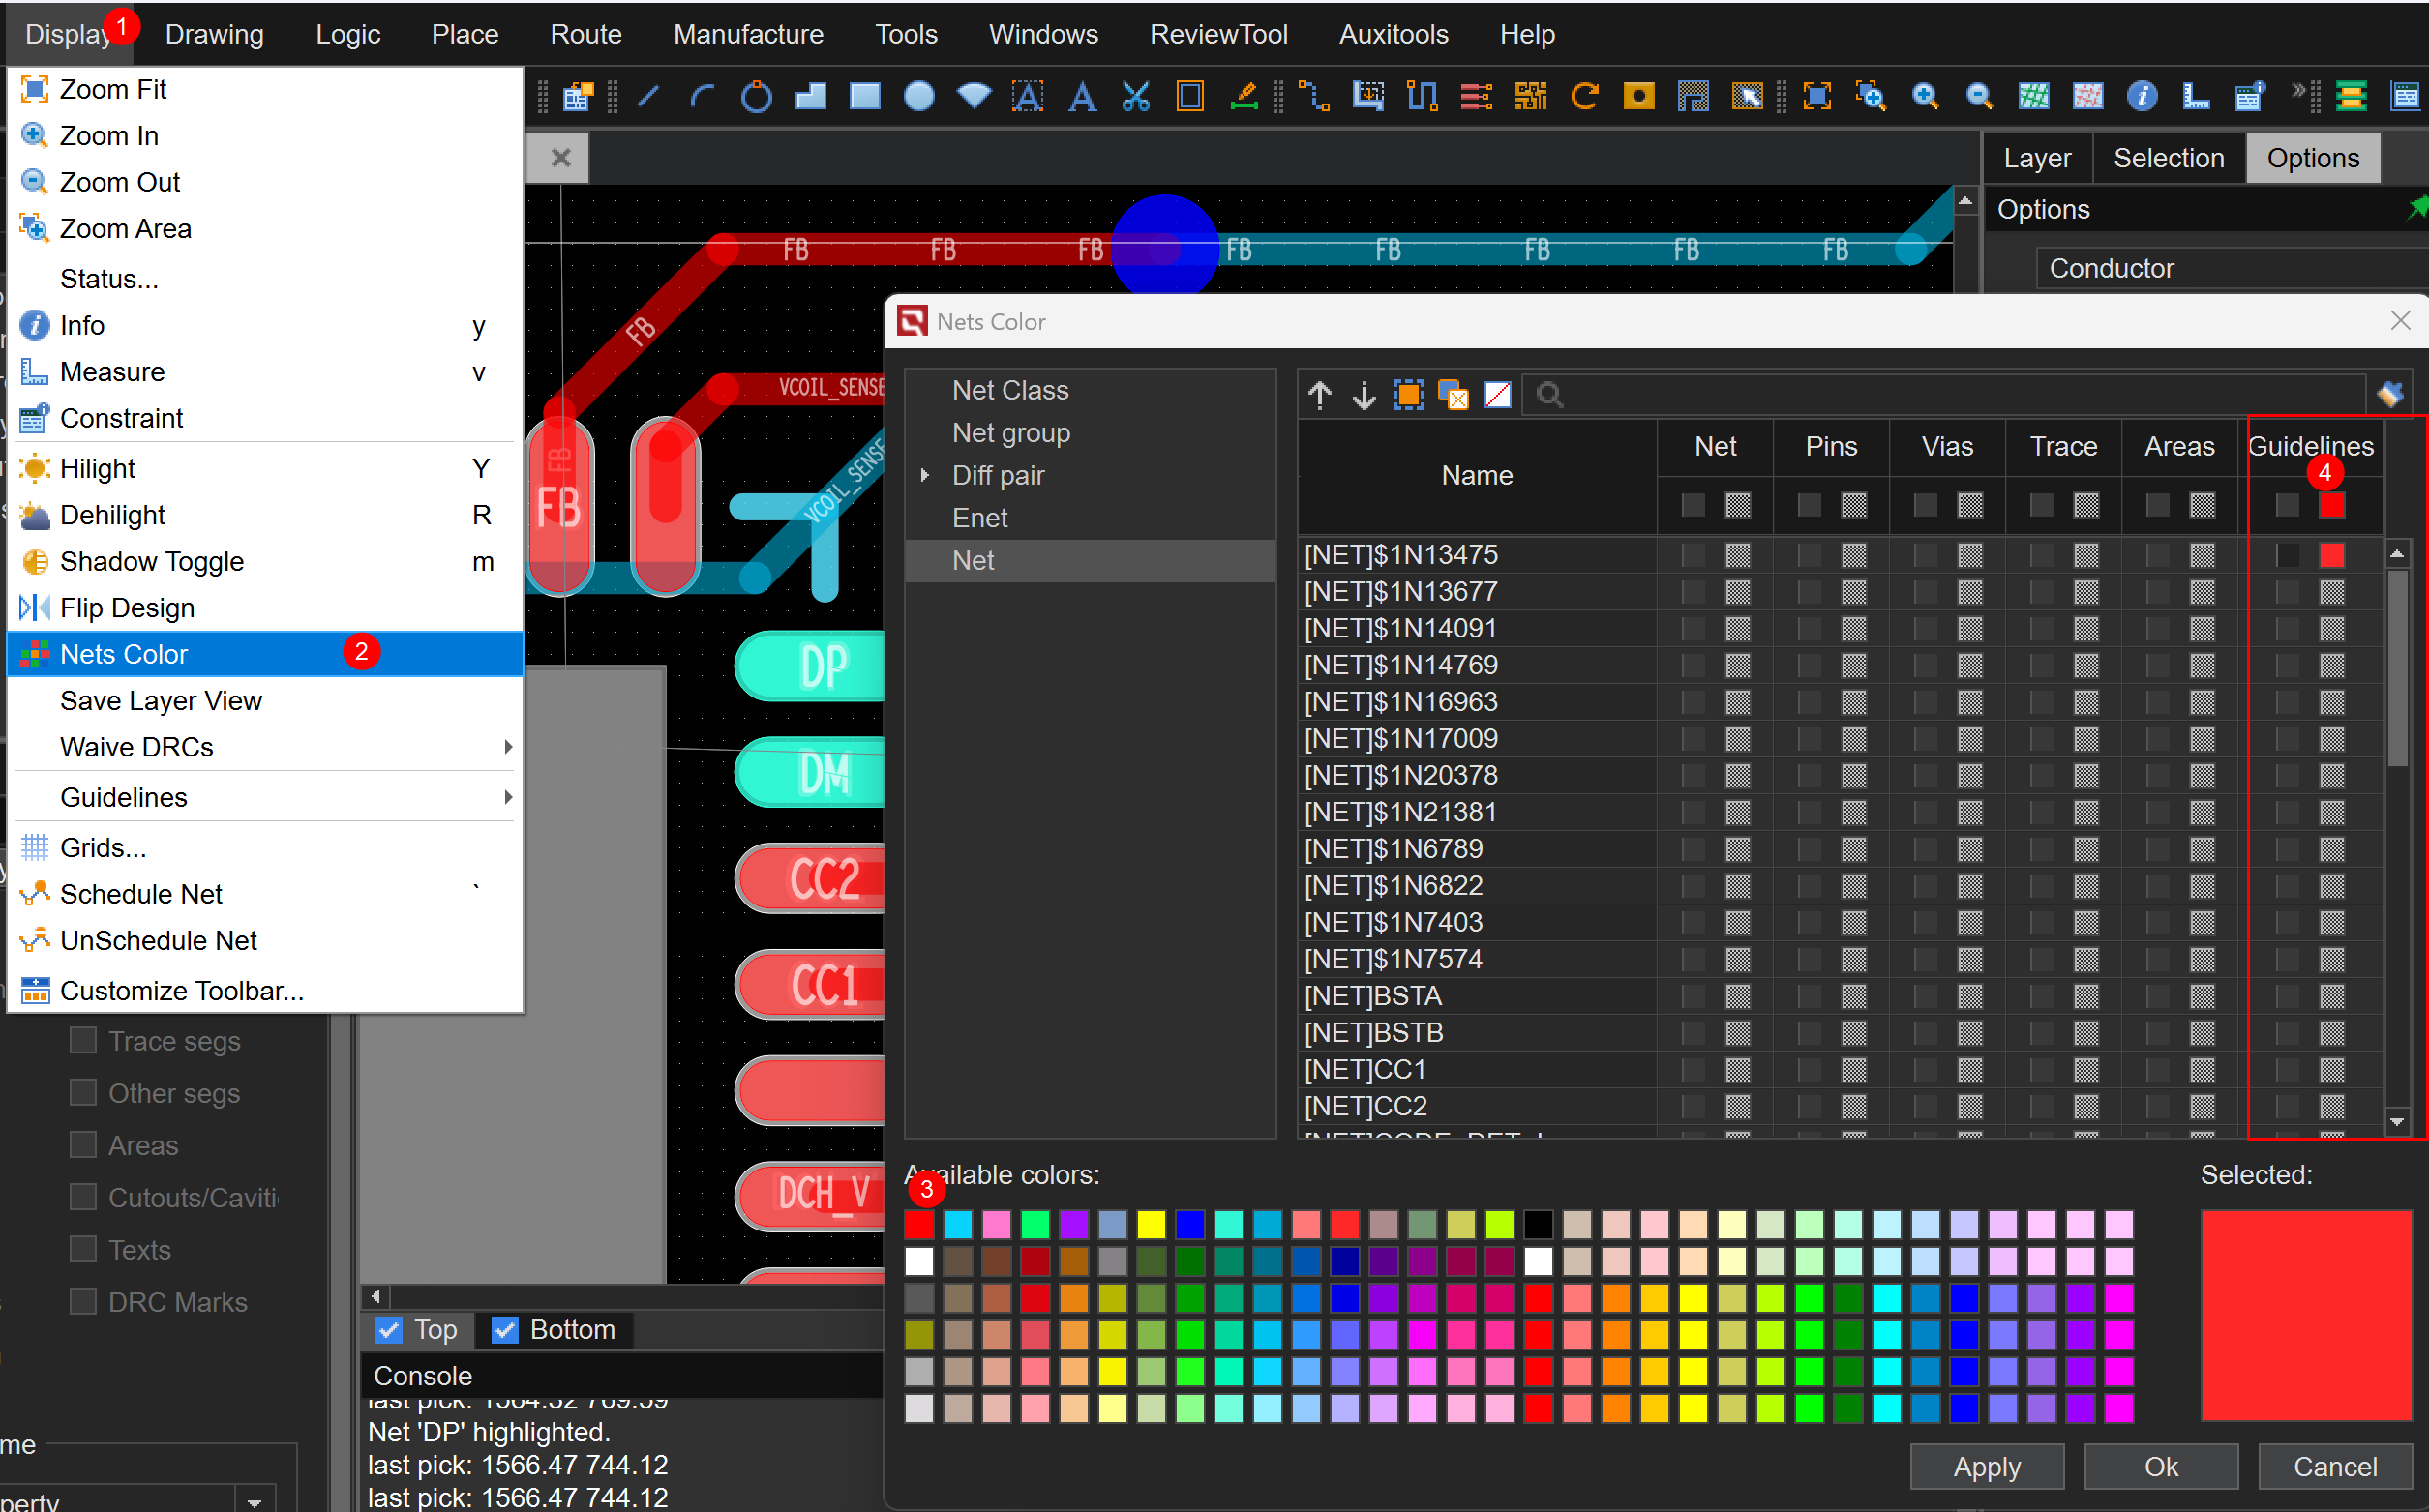Click move up arrow in Nets Color
Image resolution: width=2429 pixels, height=1512 pixels.
(x=1320, y=395)
